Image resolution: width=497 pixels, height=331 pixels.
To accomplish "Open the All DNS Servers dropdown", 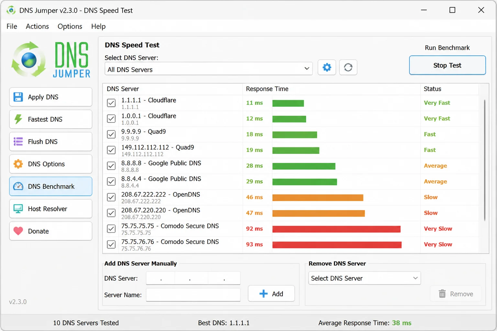I will tap(208, 69).
